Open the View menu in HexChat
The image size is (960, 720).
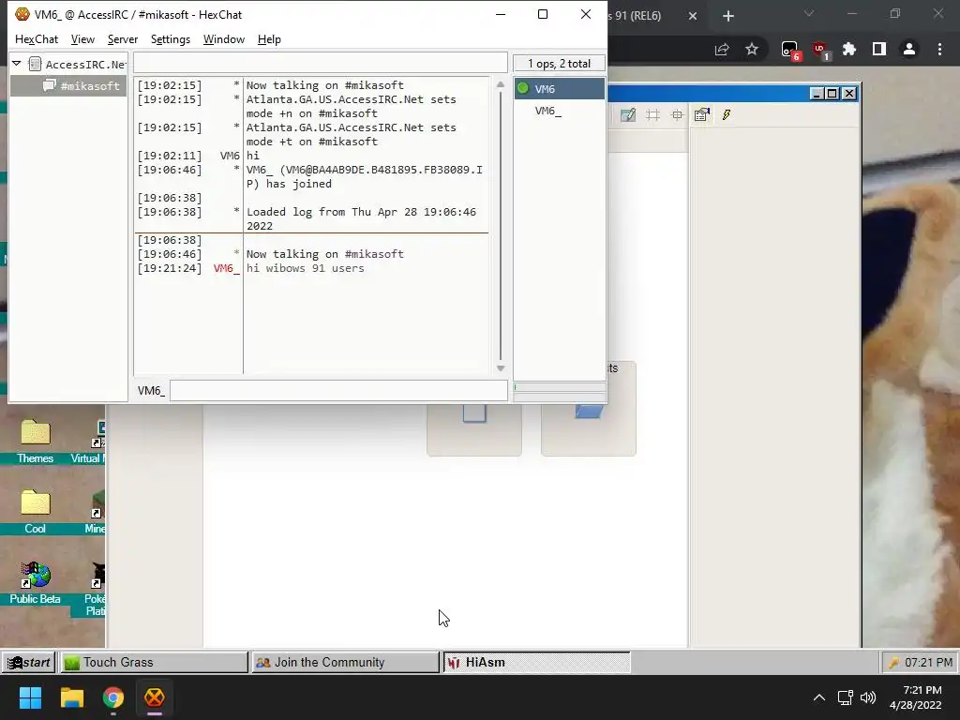[x=82, y=39]
